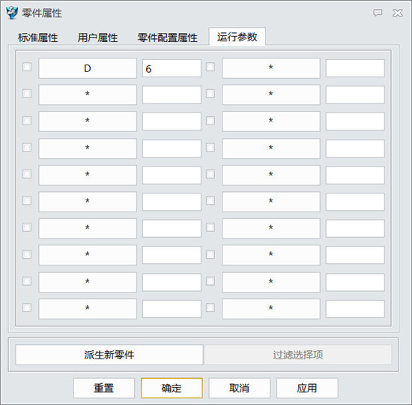This screenshot has width=412, height=405.
Task: Select the parameter name button labeled D
Action: pos(88,68)
